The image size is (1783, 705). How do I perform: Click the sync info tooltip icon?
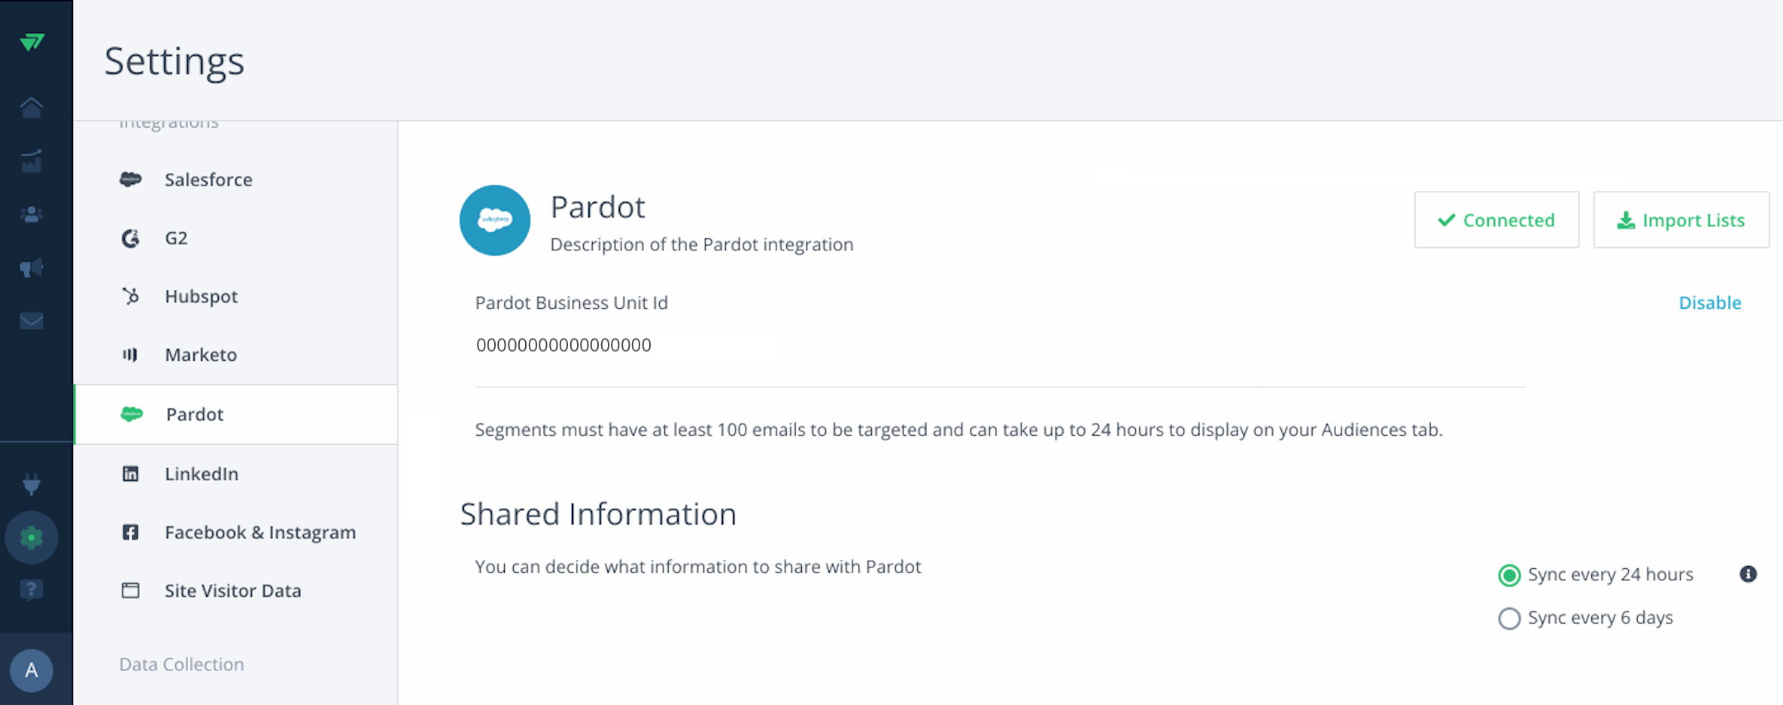click(1748, 574)
